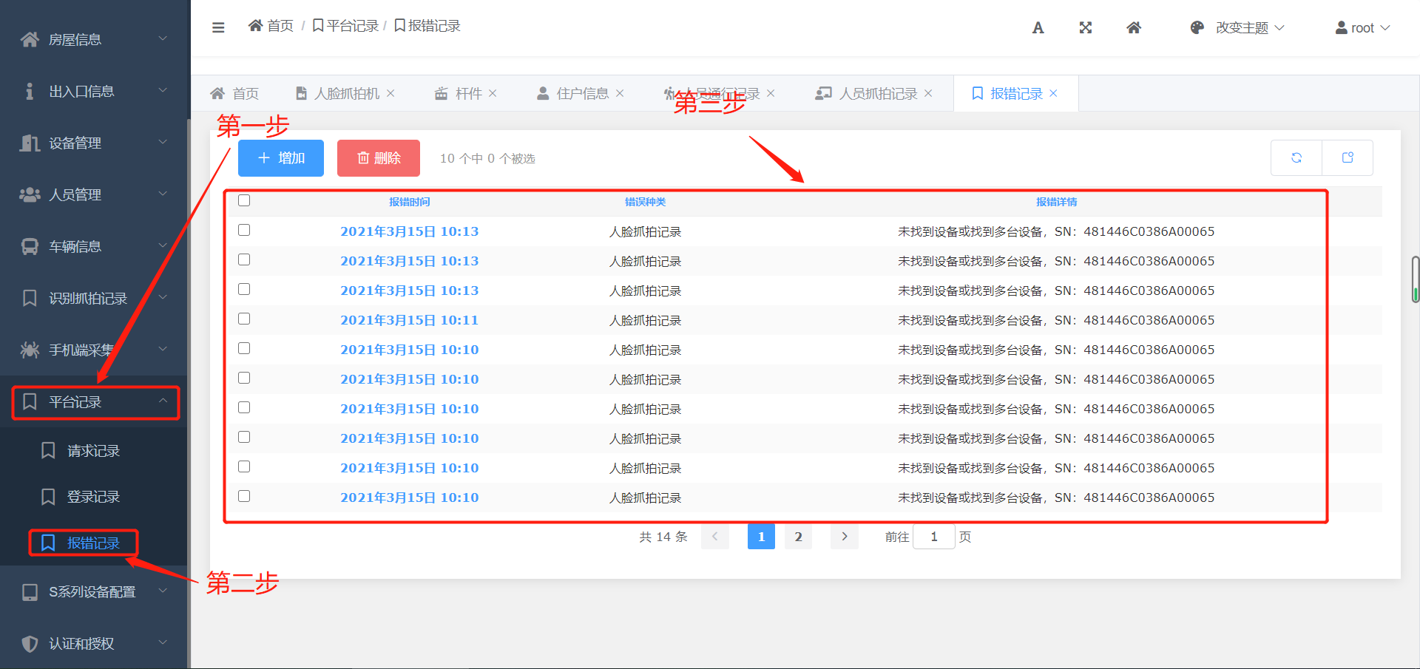Check the first row 10:13 record checkbox
Viewport: 1420px width, 669px height.
(x=244, y=230)
